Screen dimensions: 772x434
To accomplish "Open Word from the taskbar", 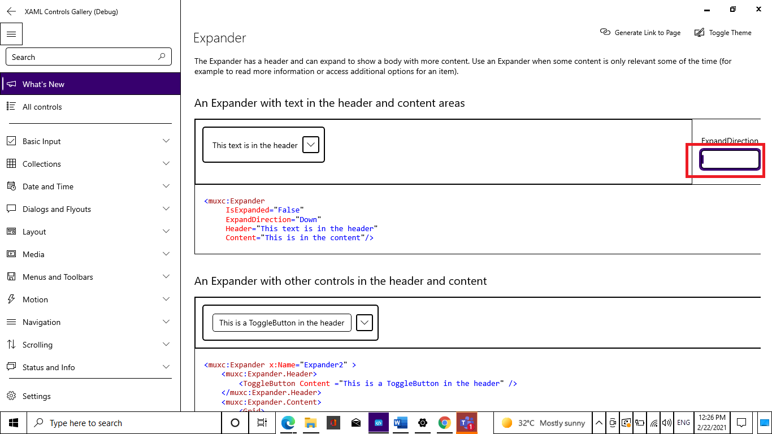I will click(x=400, y=423).
